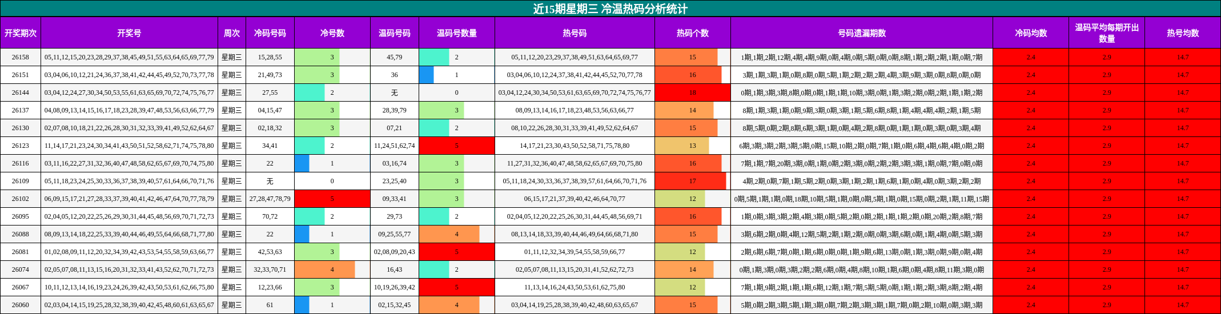Click the 温码平均每期开出数量 column header
Image resolution: width=1221 pixels, height=314 pixels.
click(1107, 33)
